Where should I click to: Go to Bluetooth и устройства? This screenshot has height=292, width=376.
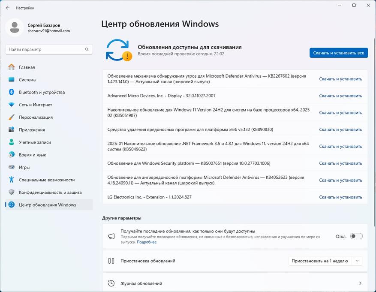49,92
